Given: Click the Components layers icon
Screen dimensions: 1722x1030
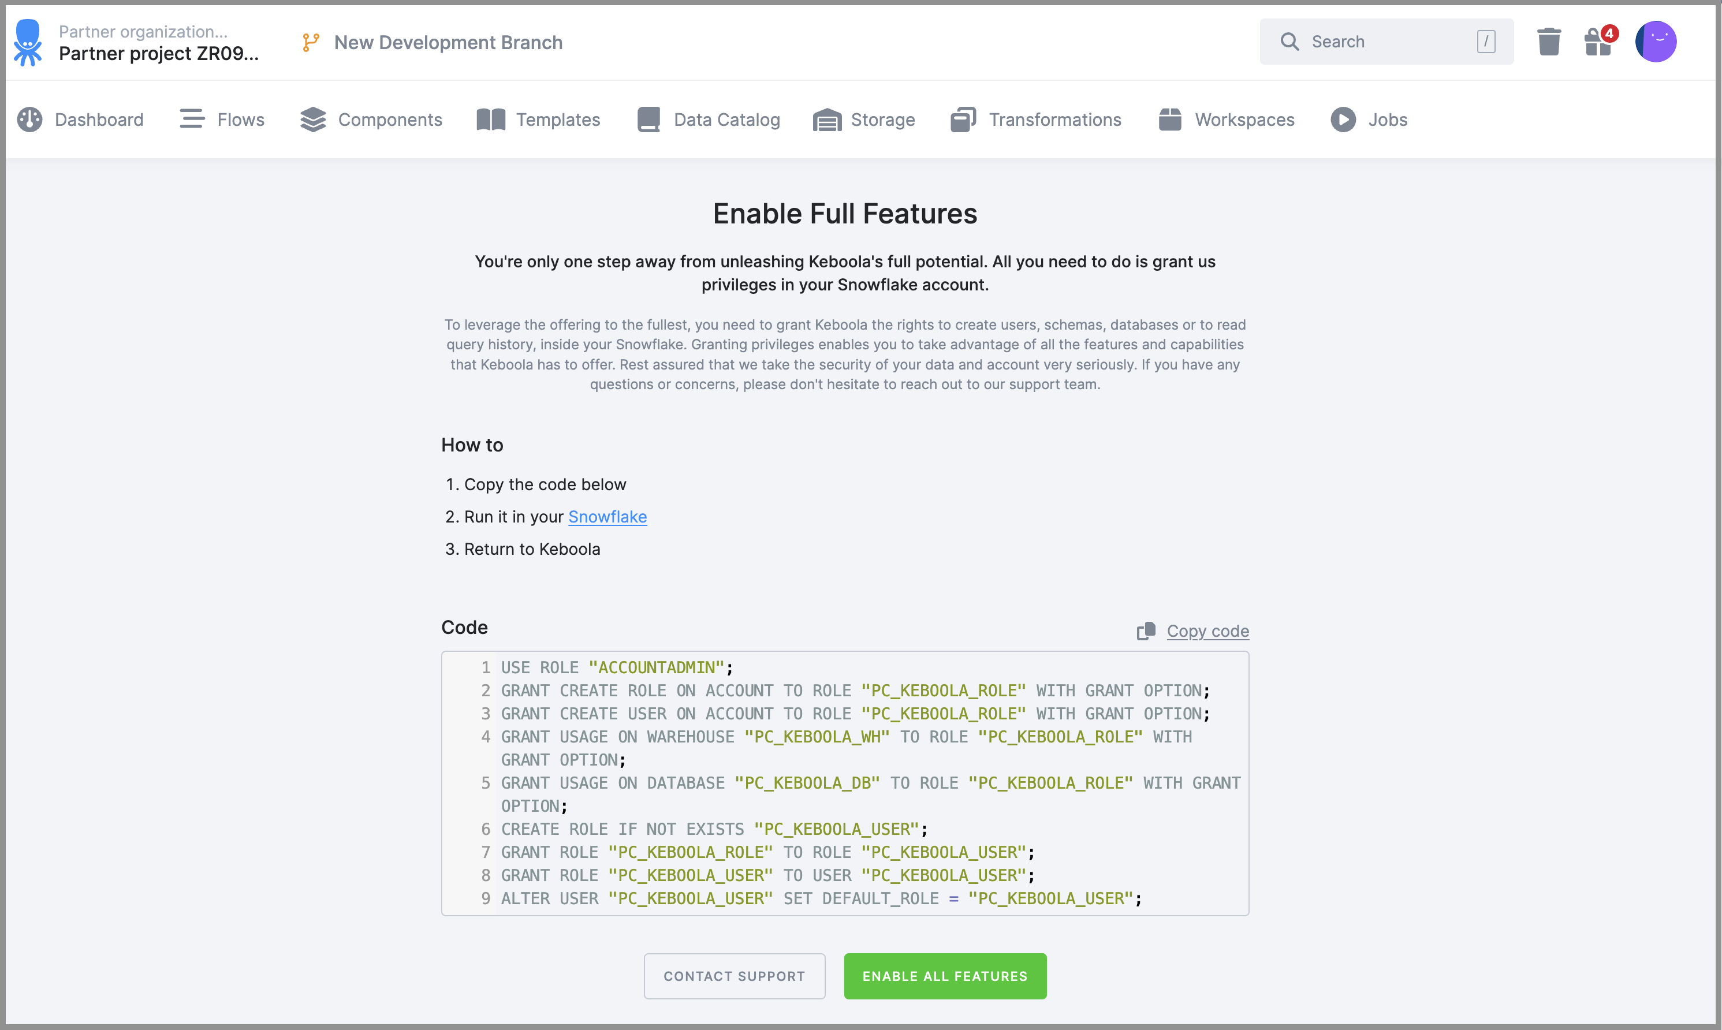Looking at the screenshot, I should click(x=313, y=120).
